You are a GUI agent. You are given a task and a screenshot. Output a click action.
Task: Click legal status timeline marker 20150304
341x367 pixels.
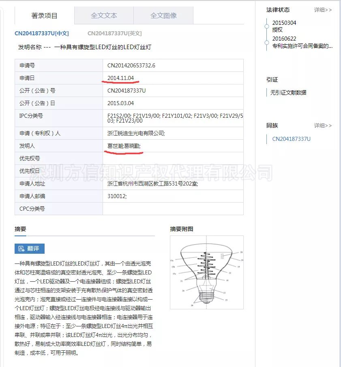[267, 26]
